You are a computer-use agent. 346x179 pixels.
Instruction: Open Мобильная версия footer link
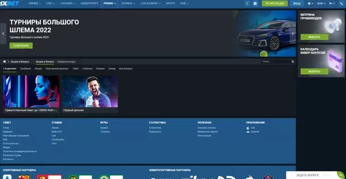tap(208, 132)
